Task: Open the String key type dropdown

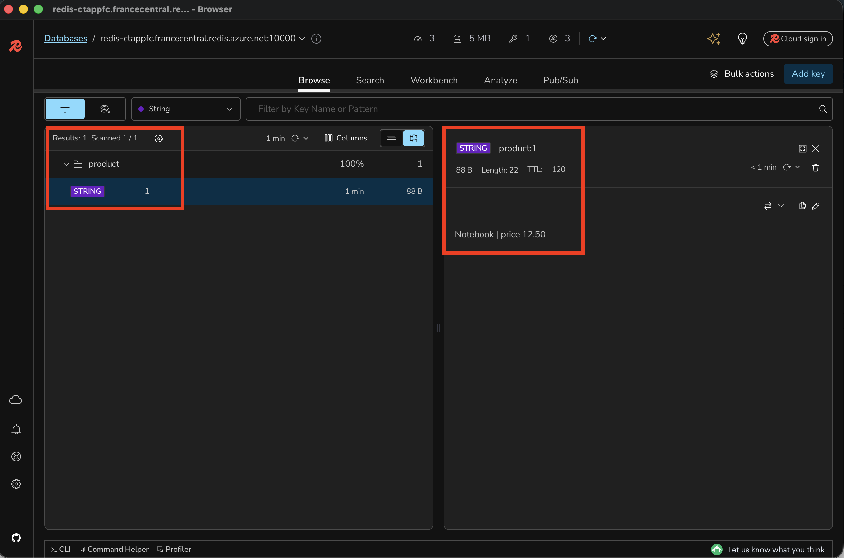Action: tap(186, 109)
